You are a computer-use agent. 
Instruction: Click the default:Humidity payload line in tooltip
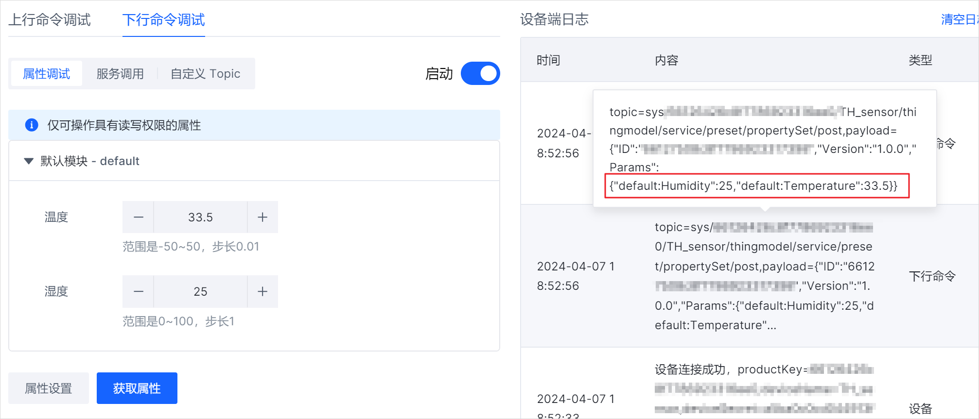[x=753, y=186]
